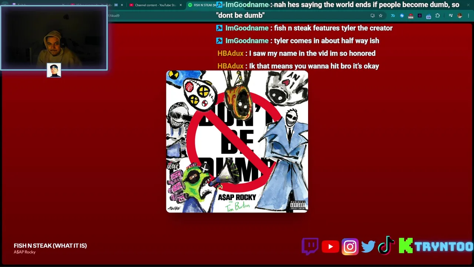Screen dimensions: 474x267
Task: Click 'A$AP ROCKY' text on the album cover
Action: click(x=237, y=197)
